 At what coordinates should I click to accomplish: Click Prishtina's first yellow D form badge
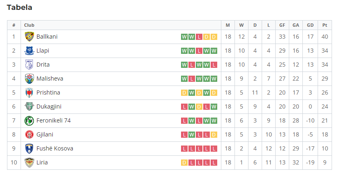[184, 92]
